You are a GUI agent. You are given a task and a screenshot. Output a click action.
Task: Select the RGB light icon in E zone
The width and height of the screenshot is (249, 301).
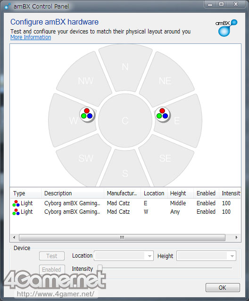[x=163, y=115]
